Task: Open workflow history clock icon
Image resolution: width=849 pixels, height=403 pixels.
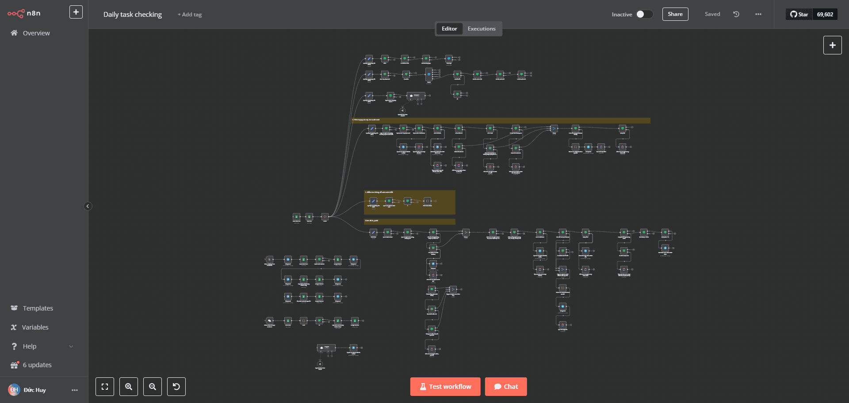Action: tap(736, 14)
